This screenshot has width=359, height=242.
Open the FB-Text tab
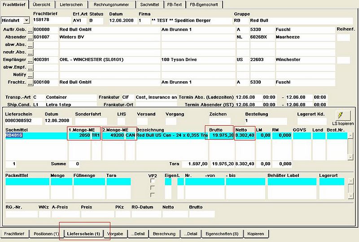(175, 4)
